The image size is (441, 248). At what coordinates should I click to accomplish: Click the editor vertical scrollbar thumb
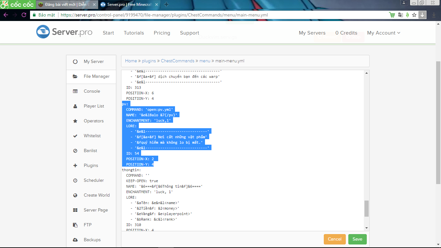pos(366,209)
